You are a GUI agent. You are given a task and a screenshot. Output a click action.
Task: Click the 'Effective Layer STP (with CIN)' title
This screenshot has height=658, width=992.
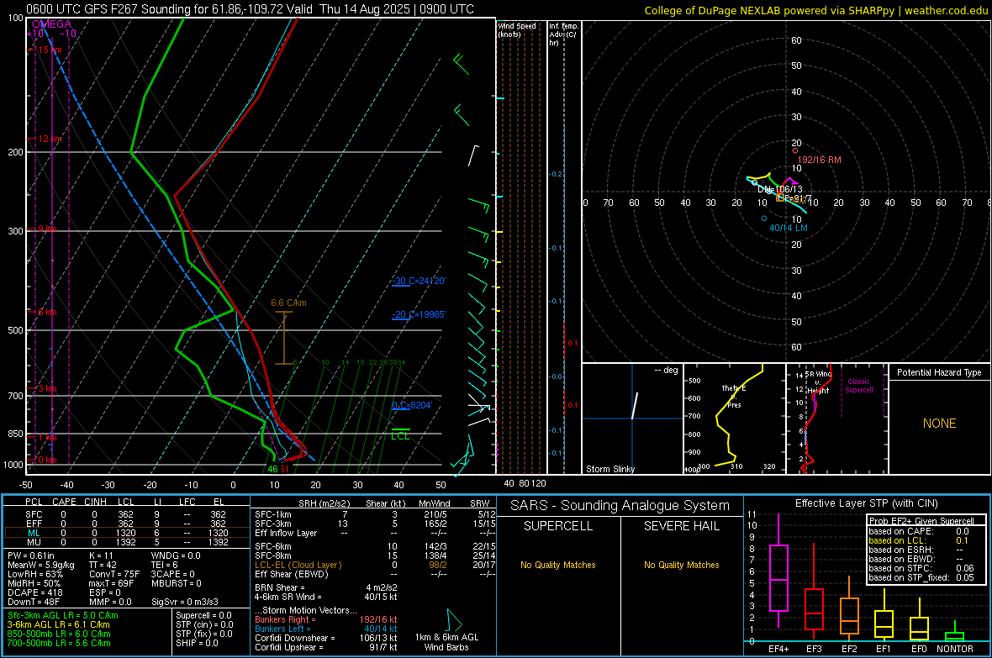(x=866, y=503)
